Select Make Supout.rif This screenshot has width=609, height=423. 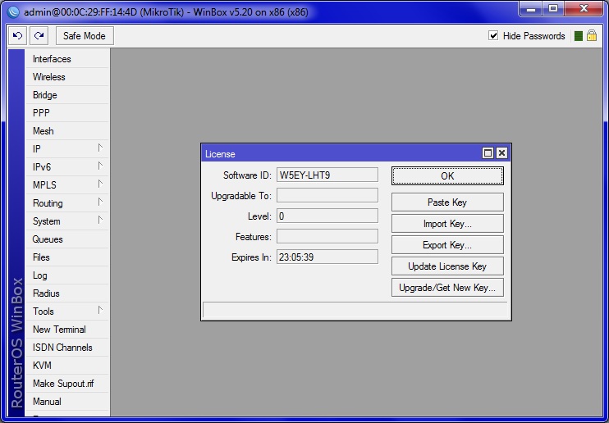[66, 384]
